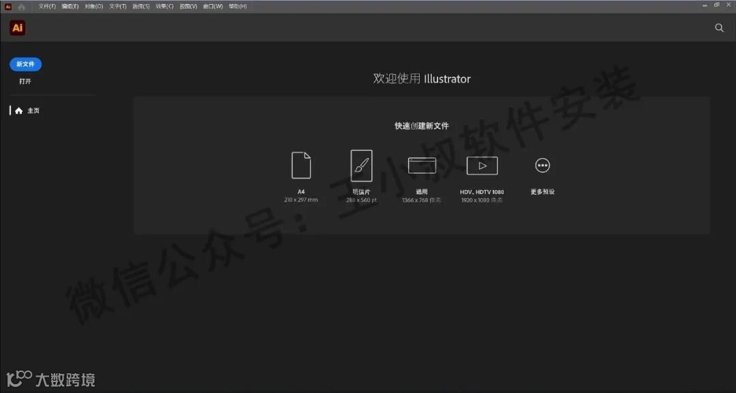Image resolution: width=736 pixels, height=393 pixels.
Task: Click the 欢迎使用 Illustrator title
Action: pos(422,79)
